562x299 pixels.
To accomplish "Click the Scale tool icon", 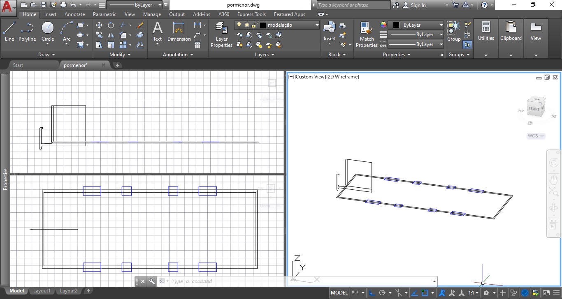I will pos(111,45).
